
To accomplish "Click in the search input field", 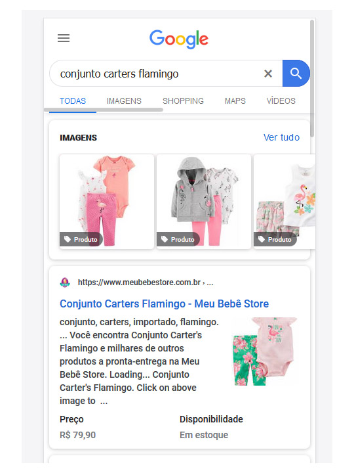I will point(157,74).
